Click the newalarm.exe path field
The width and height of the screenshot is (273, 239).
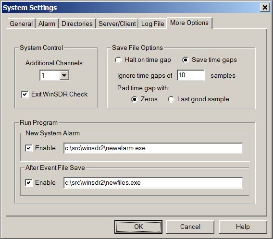(x=153, y=148)
